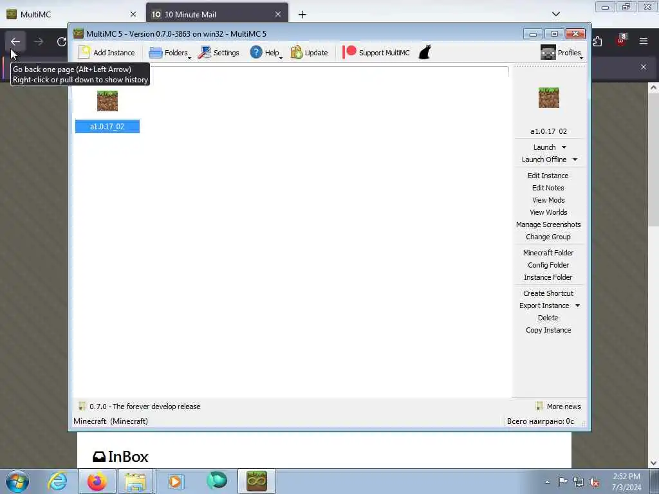The width and height of the screenshot is (659, 494).
Task: Open Edit Notes
Action: click(548, 188)
